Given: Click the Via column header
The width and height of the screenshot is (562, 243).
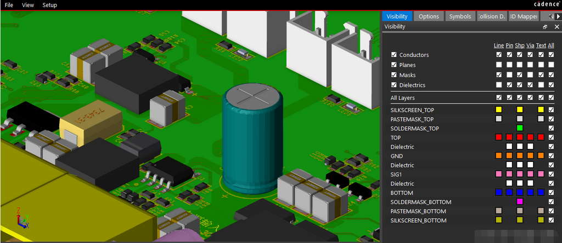Looking at the screenshot, I should coord(530,45).
